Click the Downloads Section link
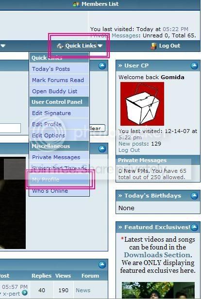201x299 pixels. tap(158, 255)
